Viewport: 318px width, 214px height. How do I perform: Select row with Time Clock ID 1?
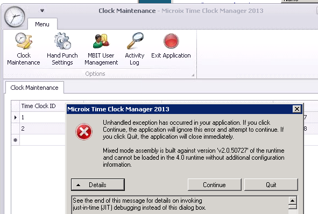(39, 117)
